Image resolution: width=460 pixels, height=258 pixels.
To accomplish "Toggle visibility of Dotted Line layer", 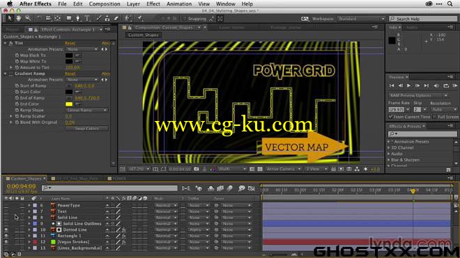I will pos(6,229).
